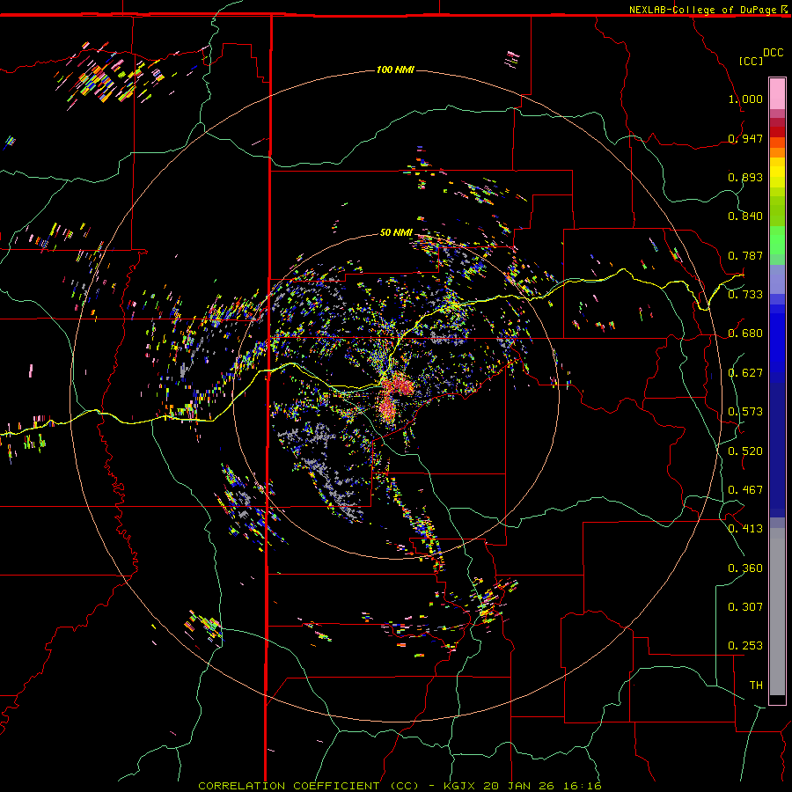
Task: Pick the yellow swatch in the color bar
Action: [x=777, y=173]
